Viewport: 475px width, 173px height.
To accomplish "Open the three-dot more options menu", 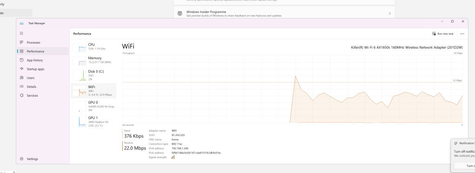I will click(x=462, y=34).
